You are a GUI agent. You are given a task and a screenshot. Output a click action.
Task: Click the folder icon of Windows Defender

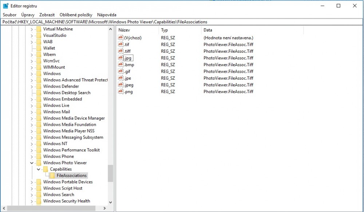39,86
